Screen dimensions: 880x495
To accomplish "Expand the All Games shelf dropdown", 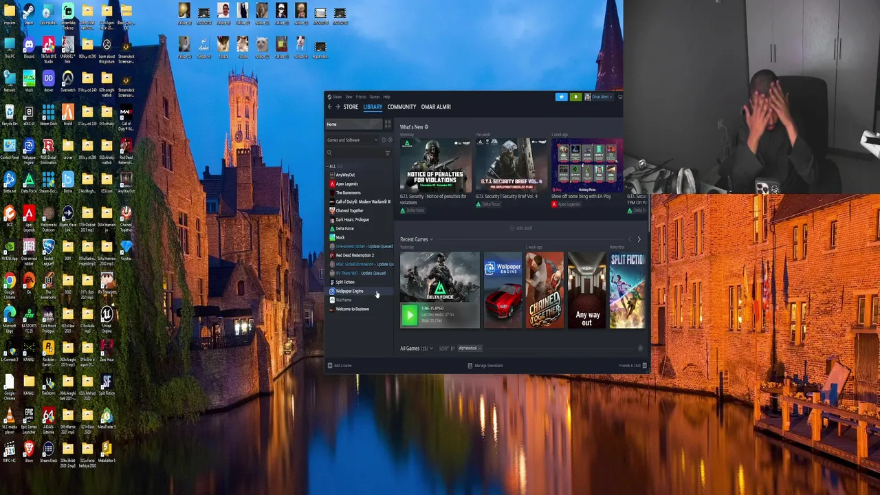I will [432, 349].
